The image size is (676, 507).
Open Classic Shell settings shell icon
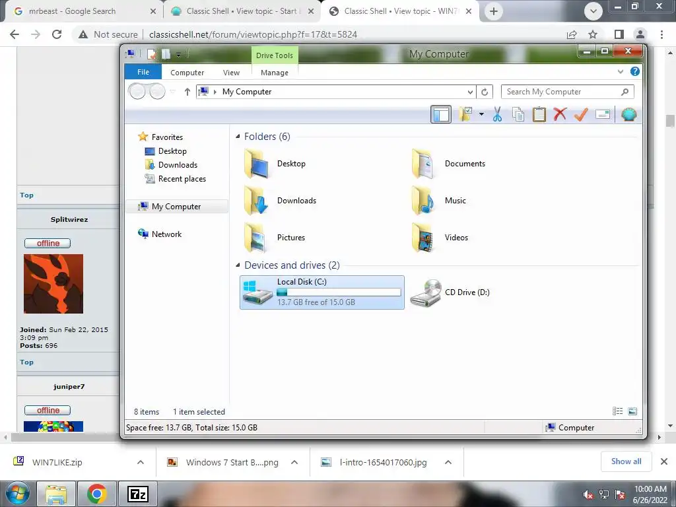click(x=628, y=115)
